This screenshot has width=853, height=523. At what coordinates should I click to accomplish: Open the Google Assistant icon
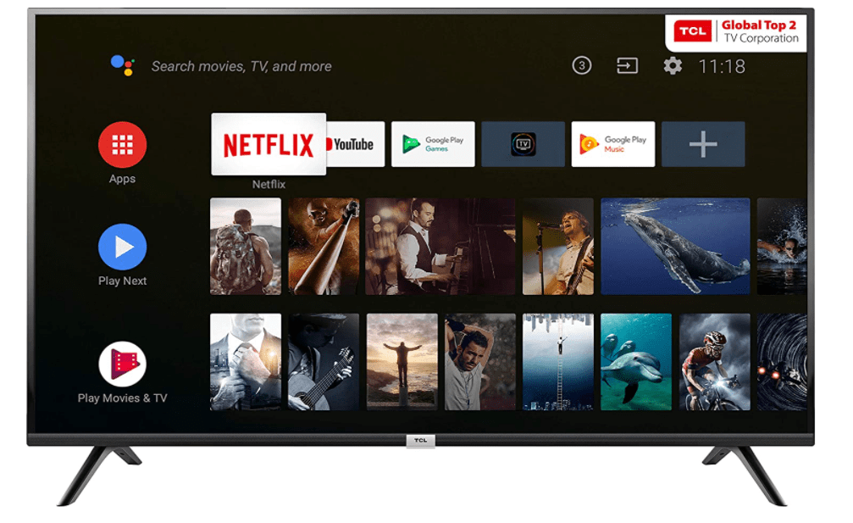[122, 65]
